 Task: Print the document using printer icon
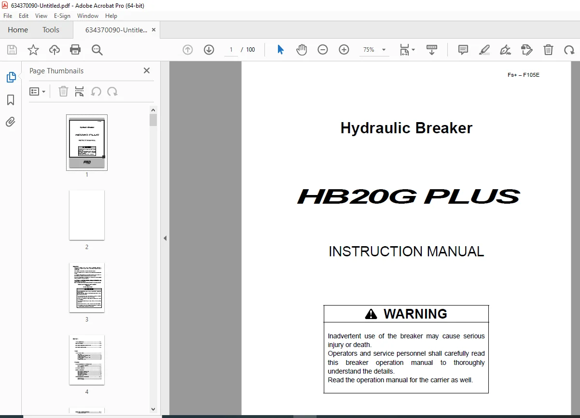pyautogui.click(x=75, y=50)
